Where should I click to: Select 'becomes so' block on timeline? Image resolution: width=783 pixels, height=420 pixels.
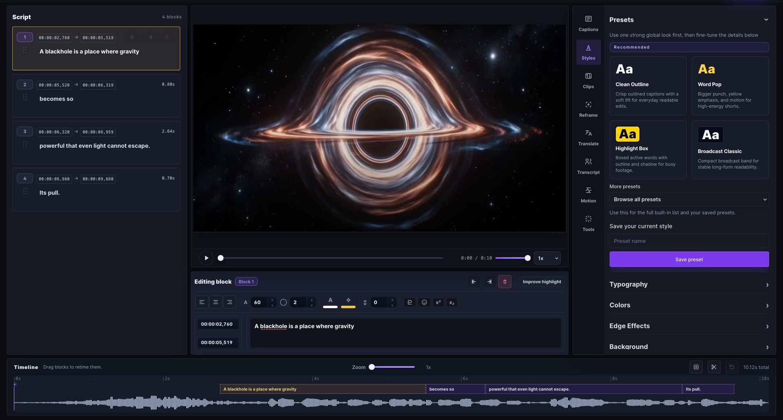(x=455, y=389)
